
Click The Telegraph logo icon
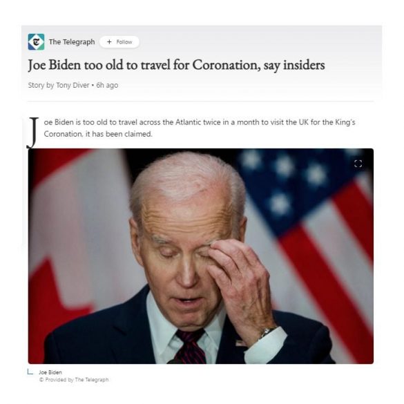36,41
